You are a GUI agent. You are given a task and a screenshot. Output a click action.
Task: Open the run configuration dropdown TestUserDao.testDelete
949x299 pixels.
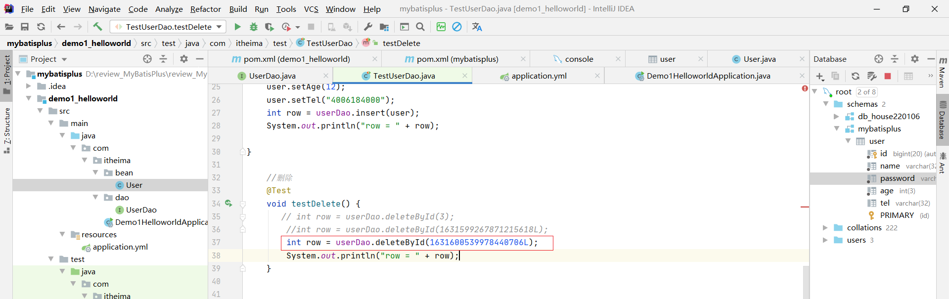168,27
